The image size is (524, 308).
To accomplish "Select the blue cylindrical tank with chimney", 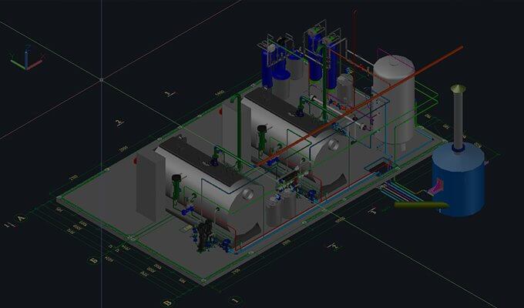I will pos(458,179).
